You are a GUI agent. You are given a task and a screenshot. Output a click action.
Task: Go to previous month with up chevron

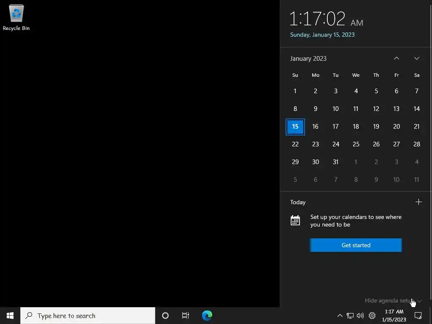397,58
